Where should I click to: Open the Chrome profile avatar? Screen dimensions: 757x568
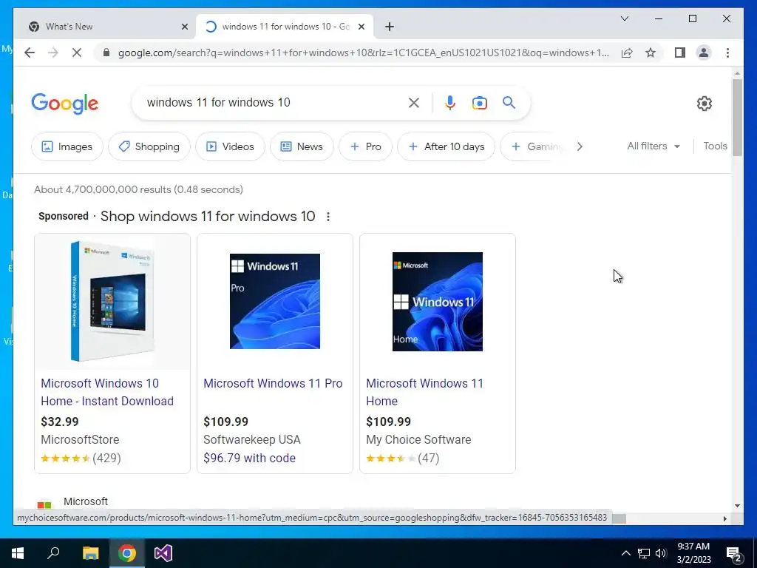(x=704, y=53)
